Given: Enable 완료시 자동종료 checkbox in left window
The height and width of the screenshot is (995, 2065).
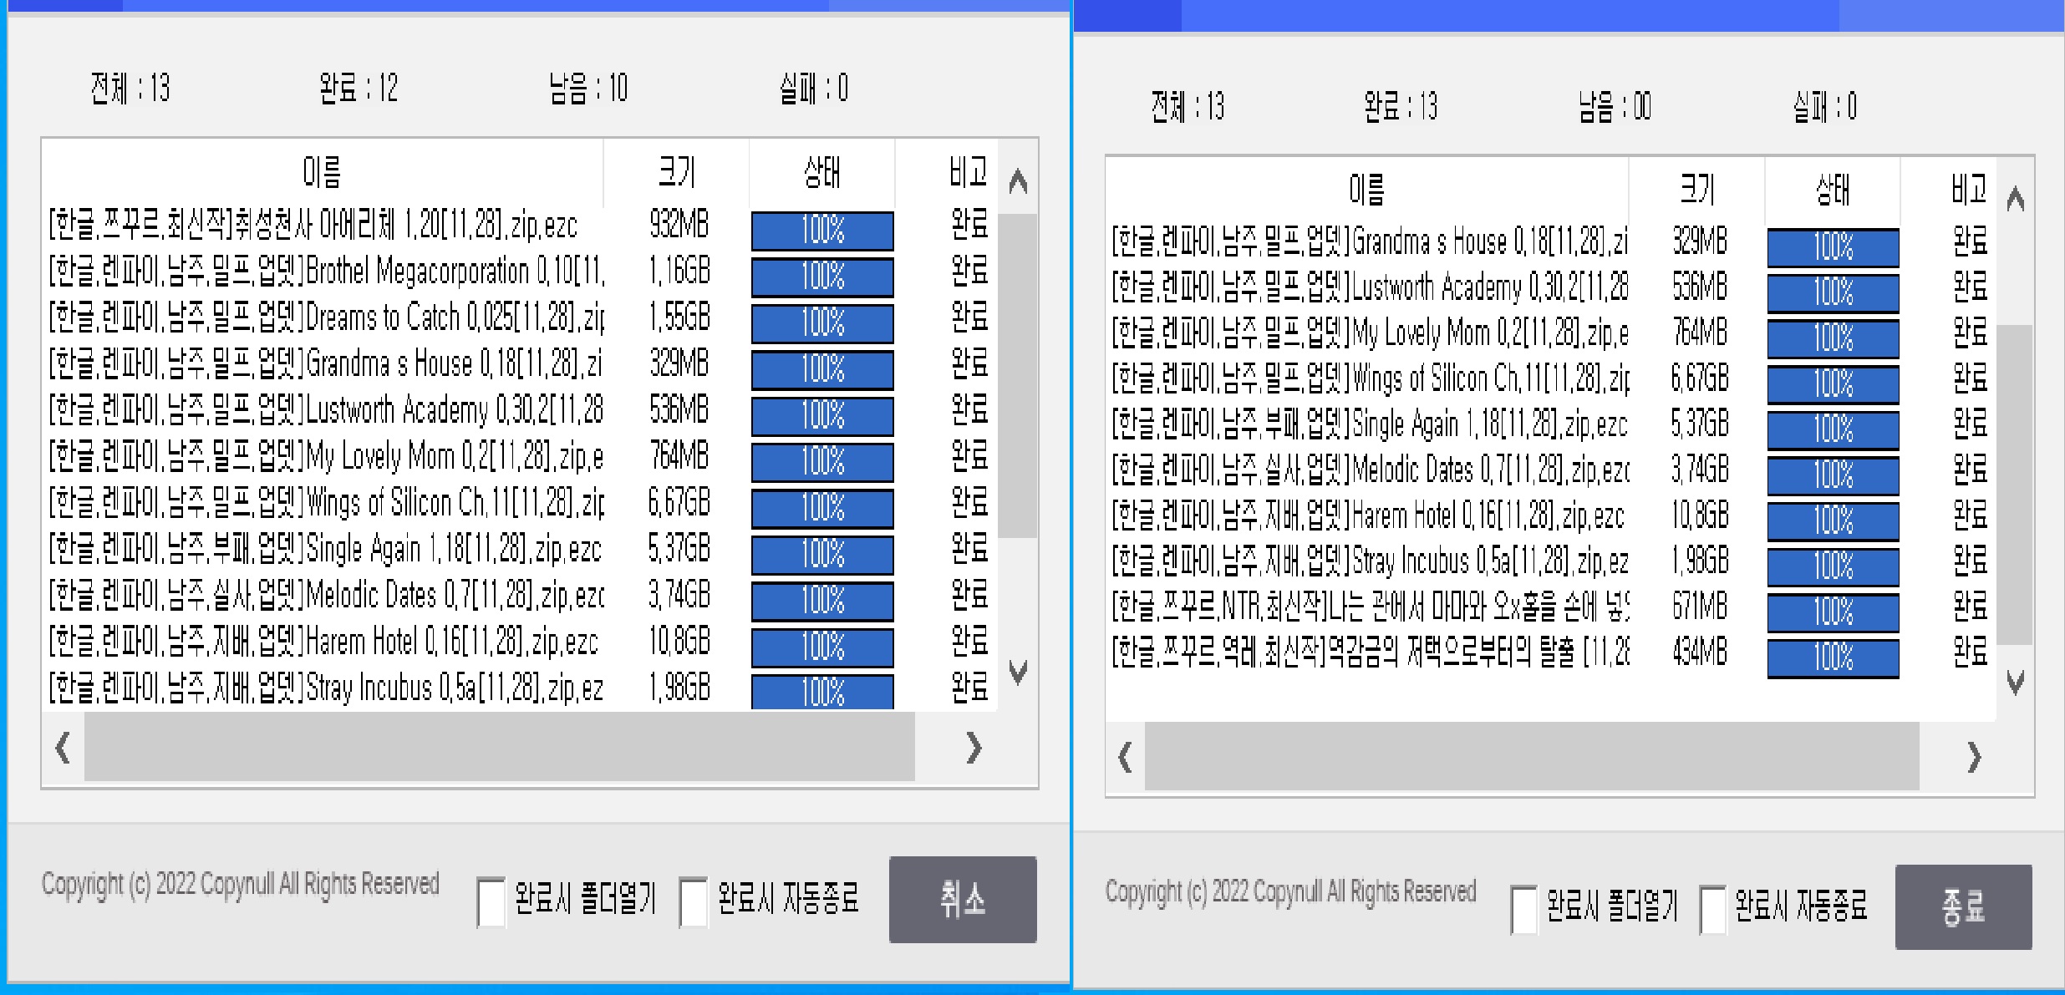Looking at the screenshot, I should (x=694, y=901).
